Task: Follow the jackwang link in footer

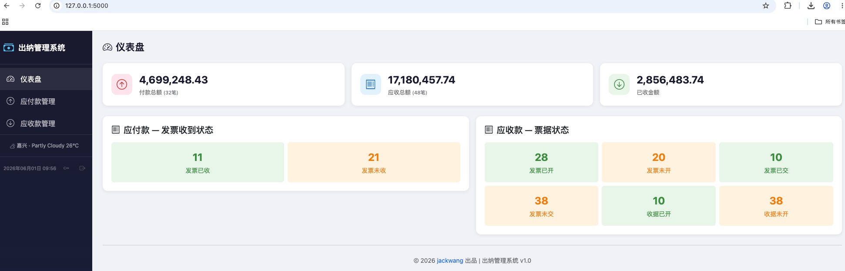Action: pos(450,261)
